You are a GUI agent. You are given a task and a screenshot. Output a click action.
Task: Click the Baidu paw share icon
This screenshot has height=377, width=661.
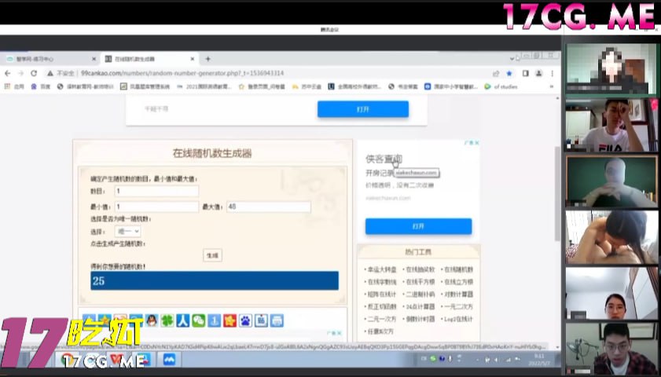245,320
